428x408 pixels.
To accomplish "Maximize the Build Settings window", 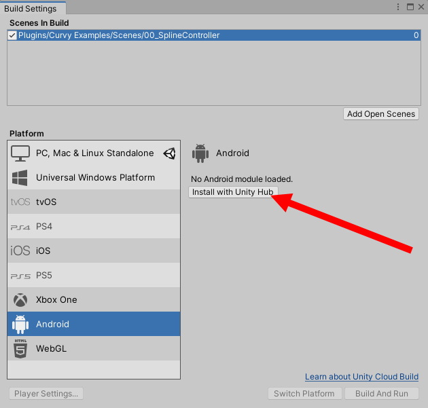I will [x=410, y=7].
